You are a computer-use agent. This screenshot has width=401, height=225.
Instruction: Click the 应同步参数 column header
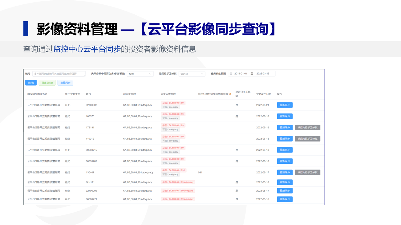coord(130,94)
